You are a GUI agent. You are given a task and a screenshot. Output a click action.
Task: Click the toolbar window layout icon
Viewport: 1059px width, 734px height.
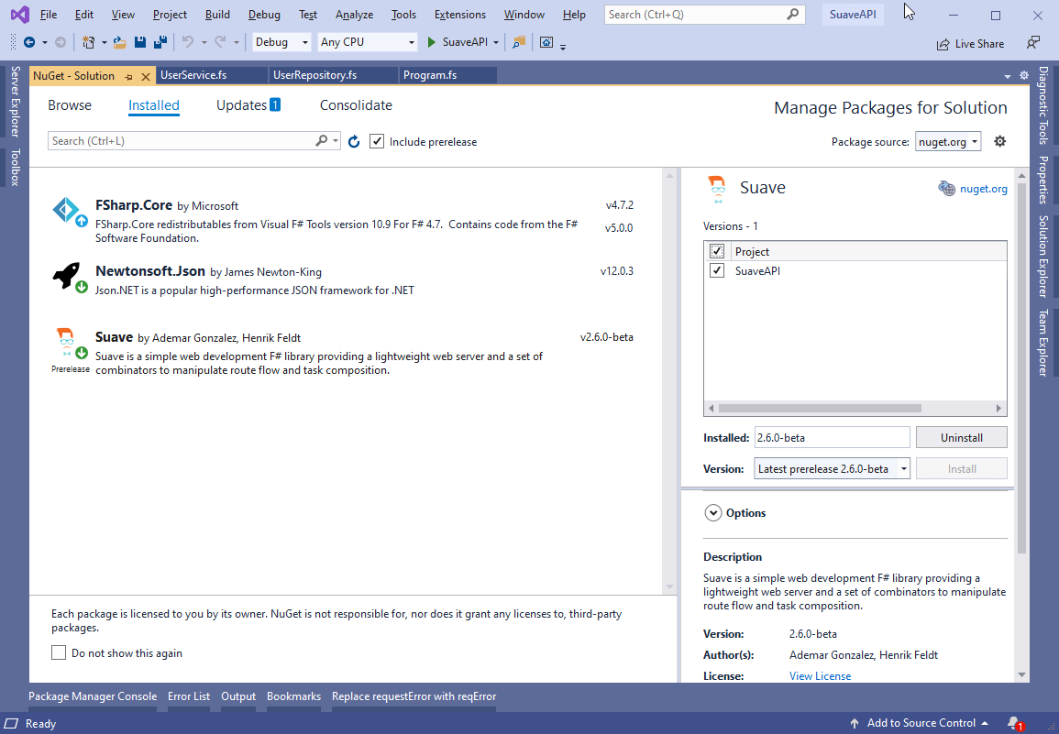coord(546,42)
